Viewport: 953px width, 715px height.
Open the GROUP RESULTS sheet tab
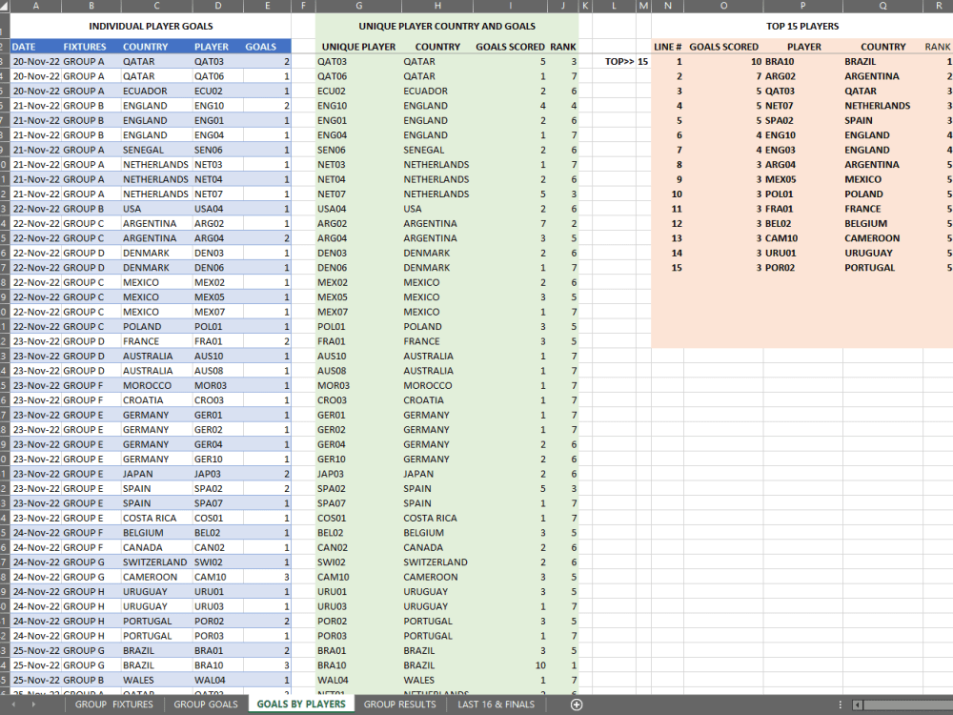pos(400,705)
